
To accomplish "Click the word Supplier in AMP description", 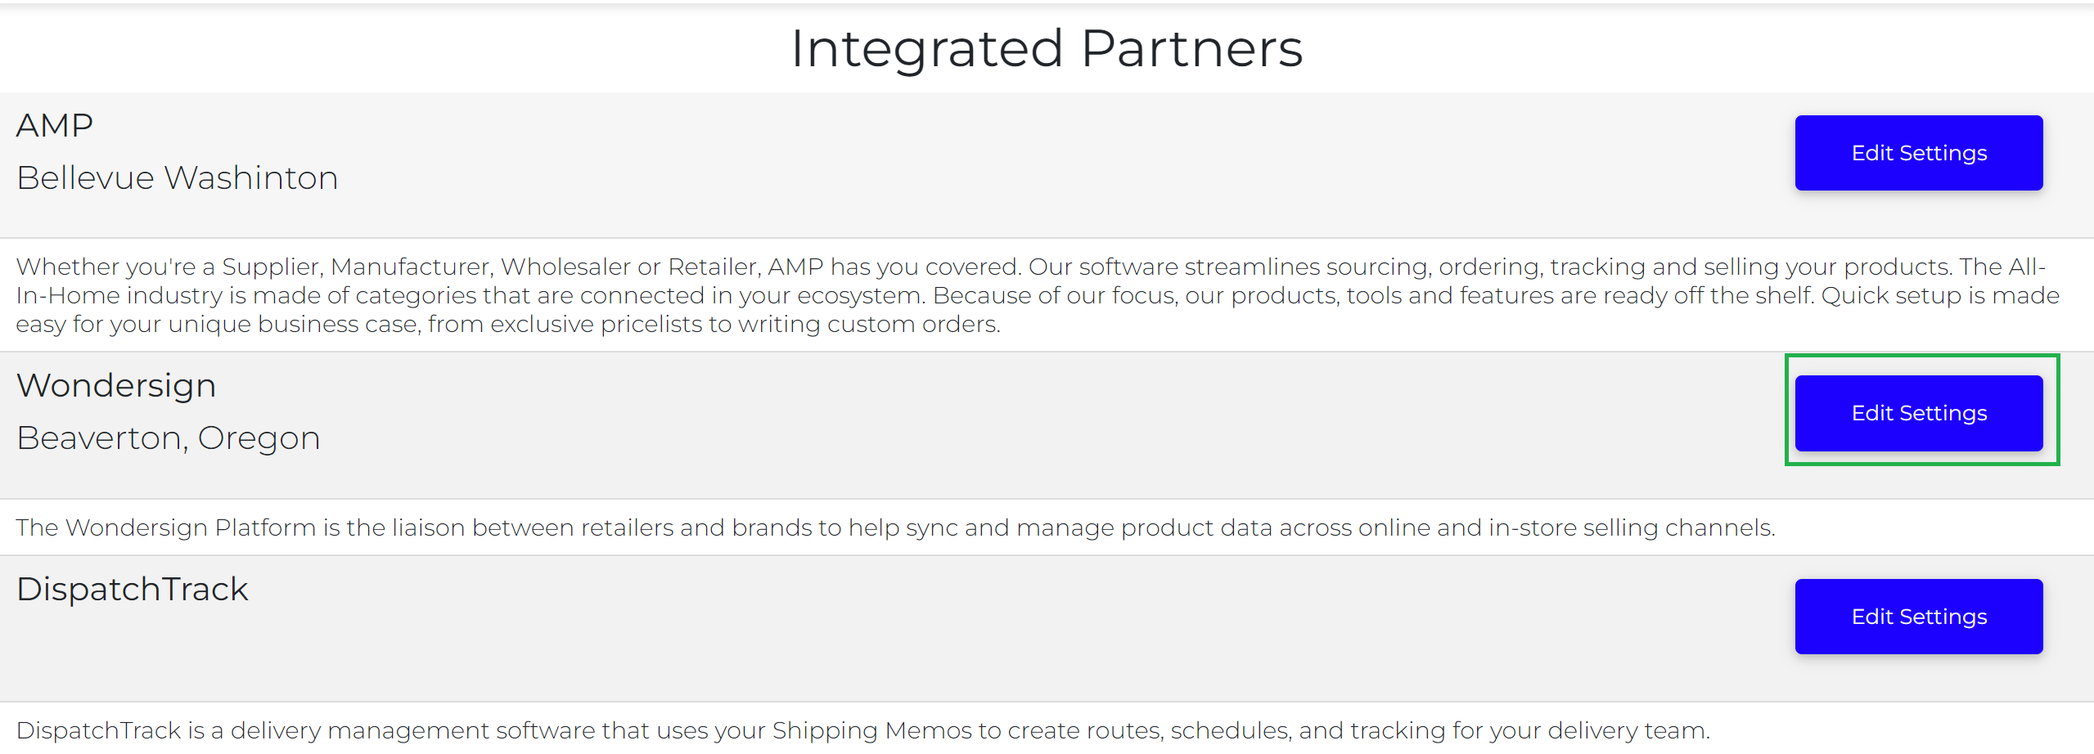I will (x=272, y=267).
